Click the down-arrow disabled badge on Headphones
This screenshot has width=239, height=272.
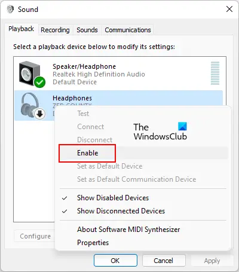tap(40, 114)
